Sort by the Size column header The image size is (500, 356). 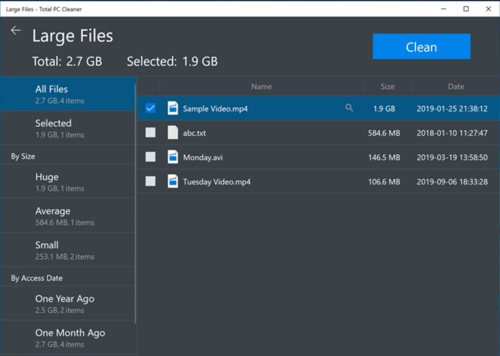click(x=387, y=86)
